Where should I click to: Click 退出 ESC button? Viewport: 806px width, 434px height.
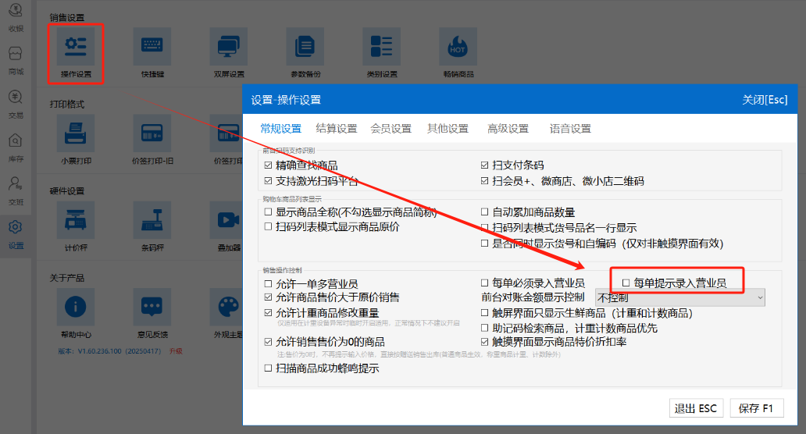[695, 408]
